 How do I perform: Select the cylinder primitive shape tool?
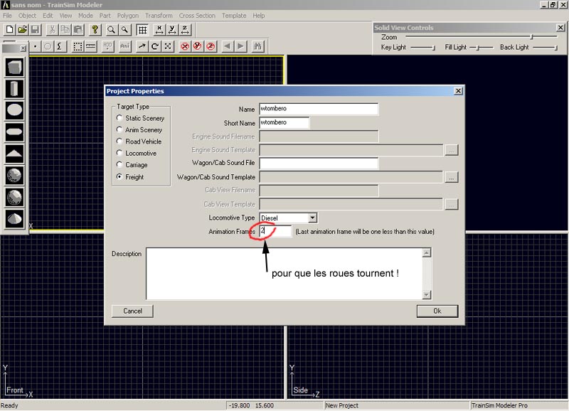click(14, 90)
